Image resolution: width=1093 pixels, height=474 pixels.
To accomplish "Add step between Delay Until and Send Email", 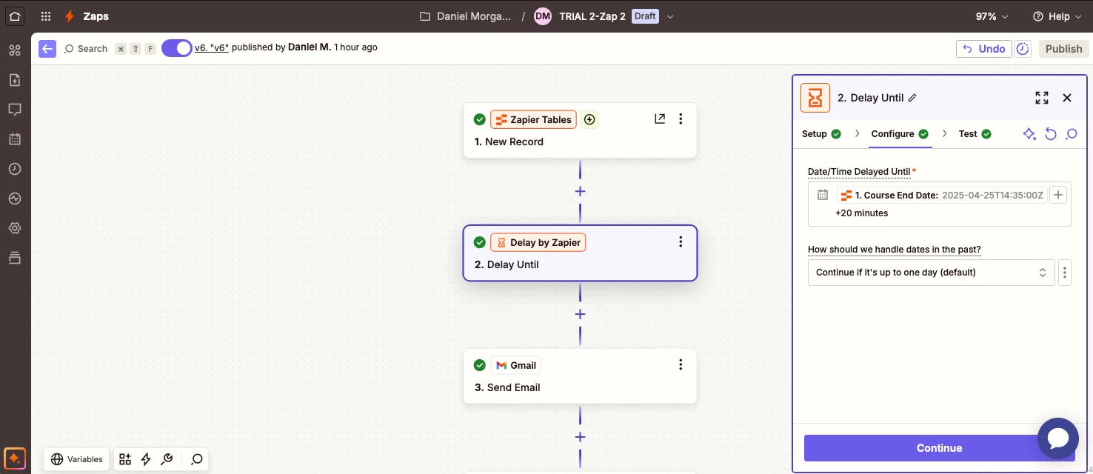I will pyautogui.click(x=580, y=314).
